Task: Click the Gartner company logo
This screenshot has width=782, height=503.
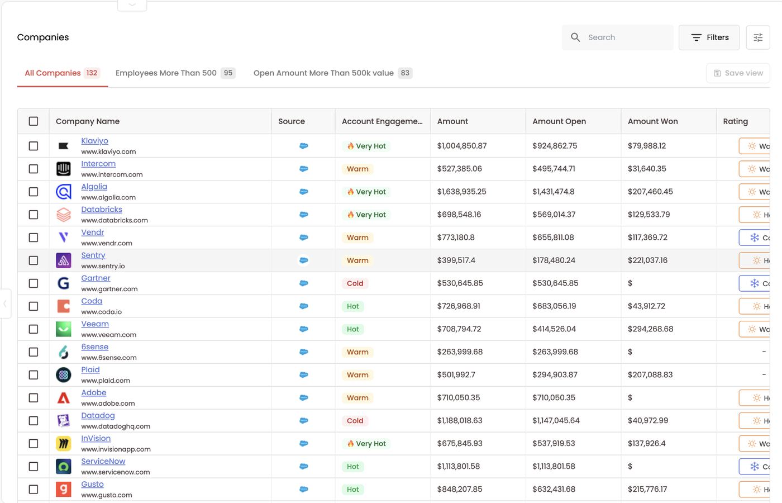Action: [x=64, y=283]
